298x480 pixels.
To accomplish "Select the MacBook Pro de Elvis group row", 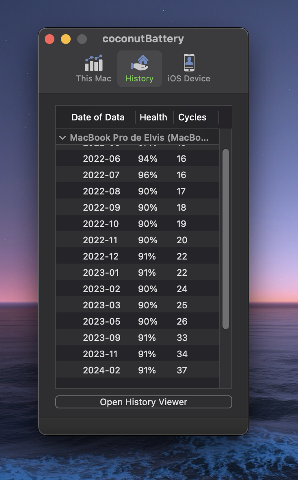I will (138, 137).
